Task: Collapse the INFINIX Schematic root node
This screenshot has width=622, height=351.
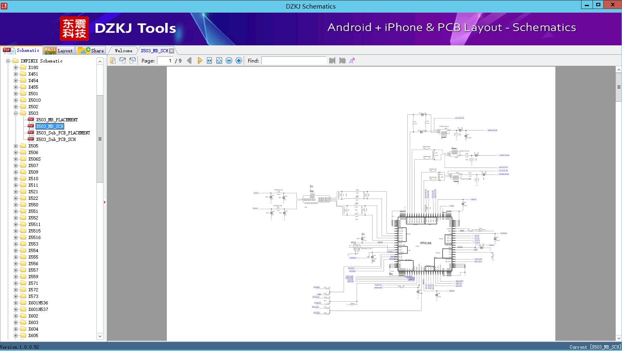Action: coord(8,61)
